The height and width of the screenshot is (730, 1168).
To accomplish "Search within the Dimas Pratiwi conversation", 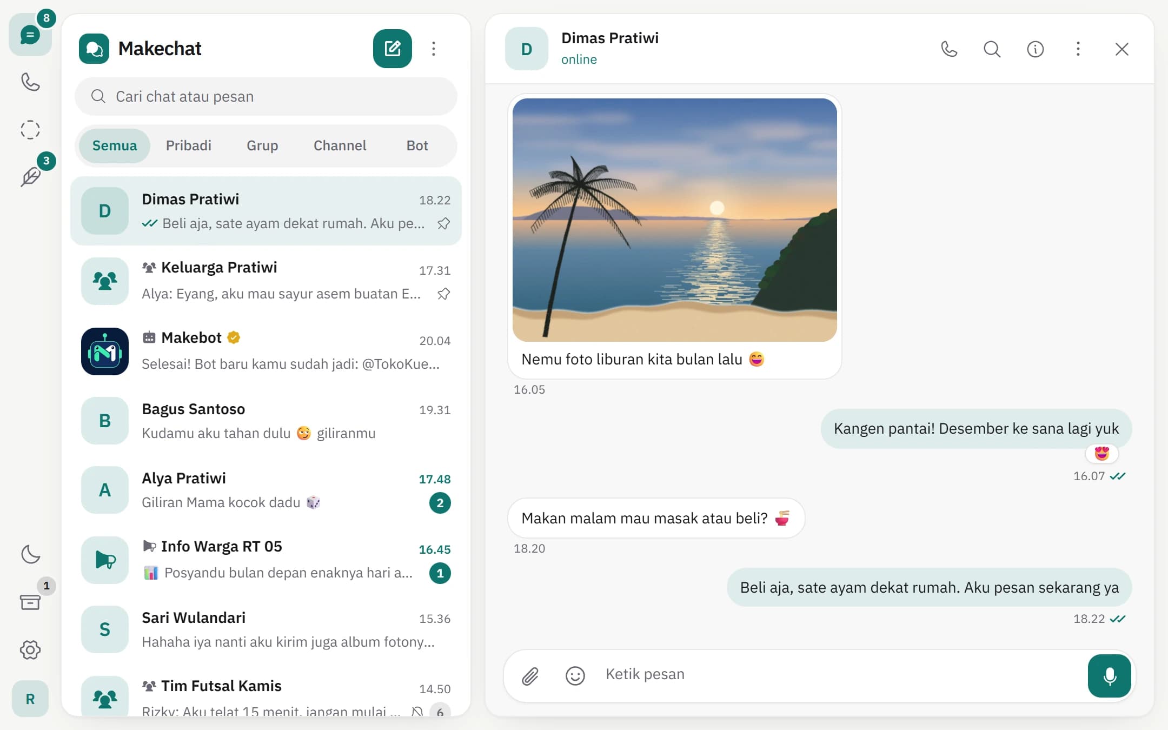I will [x=992, y=49].
